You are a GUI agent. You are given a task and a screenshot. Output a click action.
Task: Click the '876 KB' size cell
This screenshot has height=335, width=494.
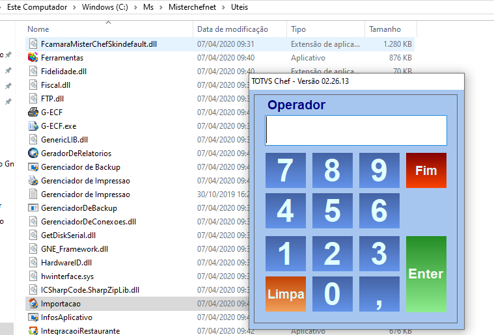(400, 58)
